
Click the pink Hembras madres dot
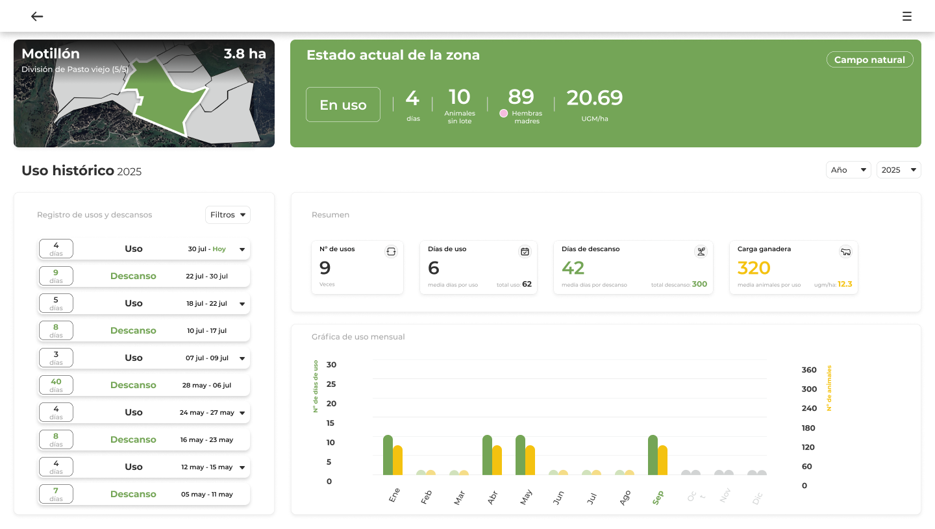point(503,114)
